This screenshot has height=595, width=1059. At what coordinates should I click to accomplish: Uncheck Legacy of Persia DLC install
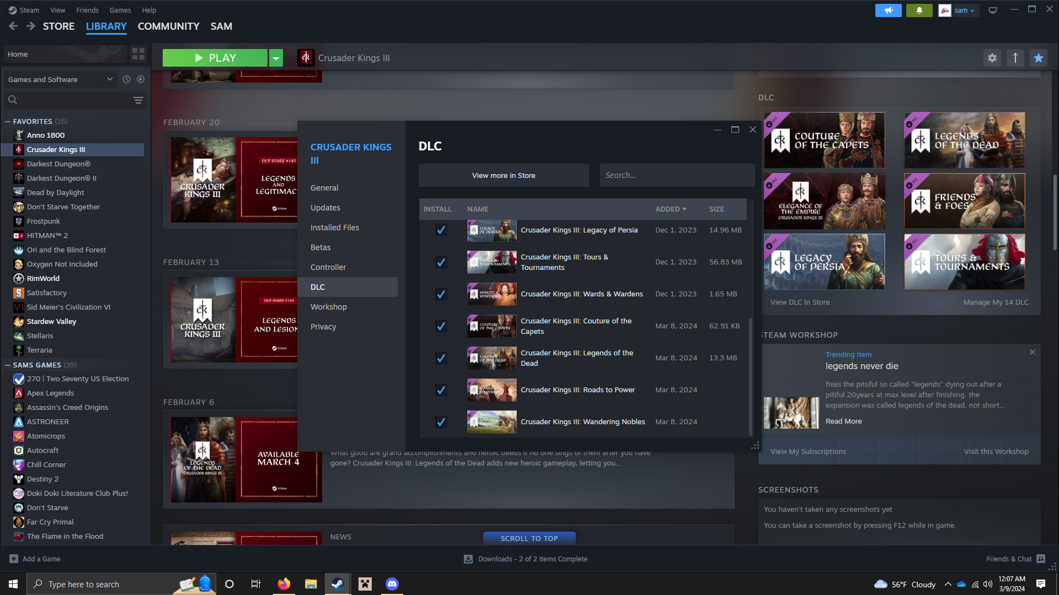441,230
